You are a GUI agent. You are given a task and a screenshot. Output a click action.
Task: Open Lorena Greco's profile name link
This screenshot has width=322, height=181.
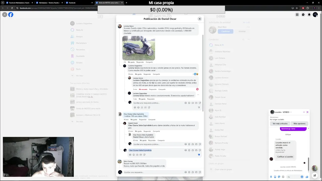tap(129, 26)
